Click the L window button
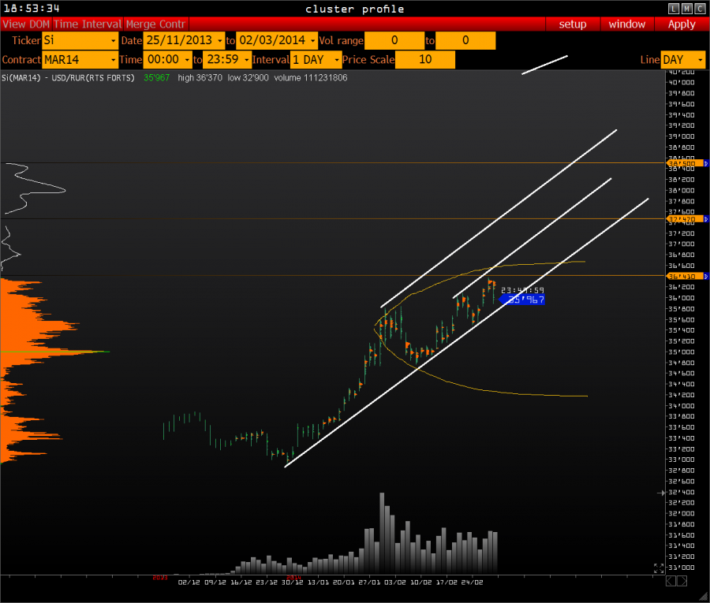Viewport: 710px width, 603px height. 673,9
